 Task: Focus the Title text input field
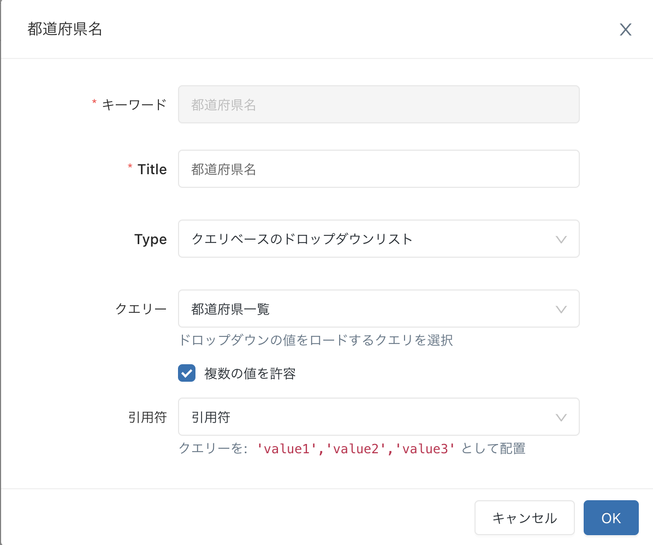378,169
